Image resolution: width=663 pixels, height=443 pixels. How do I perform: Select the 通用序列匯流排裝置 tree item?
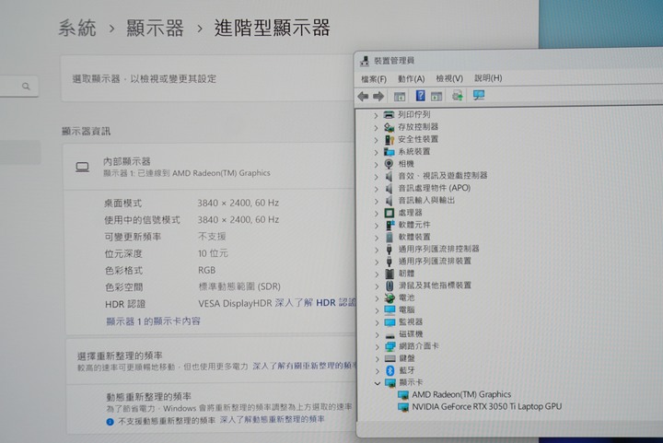point(435,262)
